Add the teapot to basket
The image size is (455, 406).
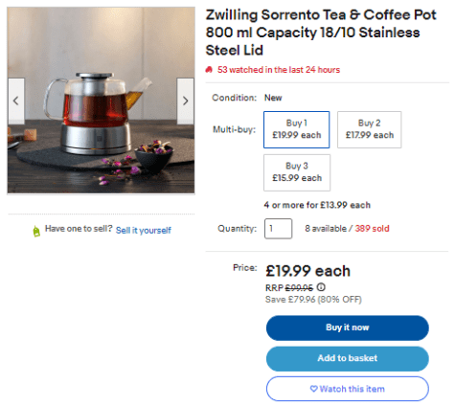point(348,358)
